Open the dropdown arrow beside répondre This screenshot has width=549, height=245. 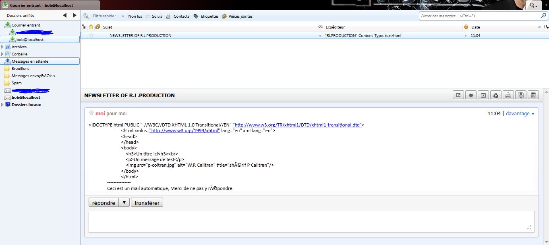click(124, 202)
